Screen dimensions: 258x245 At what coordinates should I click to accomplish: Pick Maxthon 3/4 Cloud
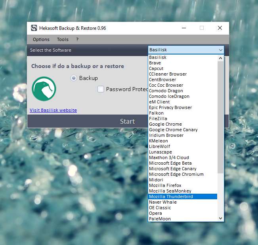click(183, 157)
